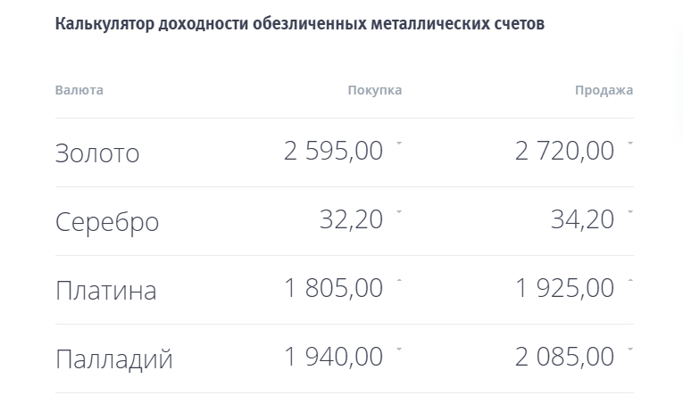683x420 pixels.
Task: Click the down arrow next to silver 32,20
Action: (399, 211)
